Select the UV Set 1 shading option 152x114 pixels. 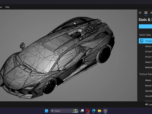pos(149,57)
